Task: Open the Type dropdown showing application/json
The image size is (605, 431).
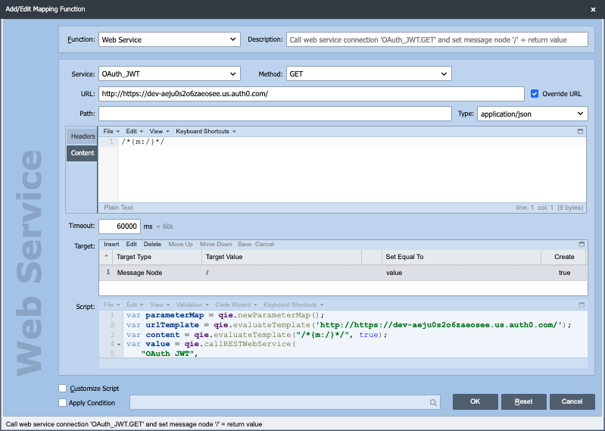Action: (x=532, y=114)
